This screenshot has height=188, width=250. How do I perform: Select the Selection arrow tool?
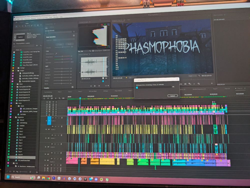16,26
